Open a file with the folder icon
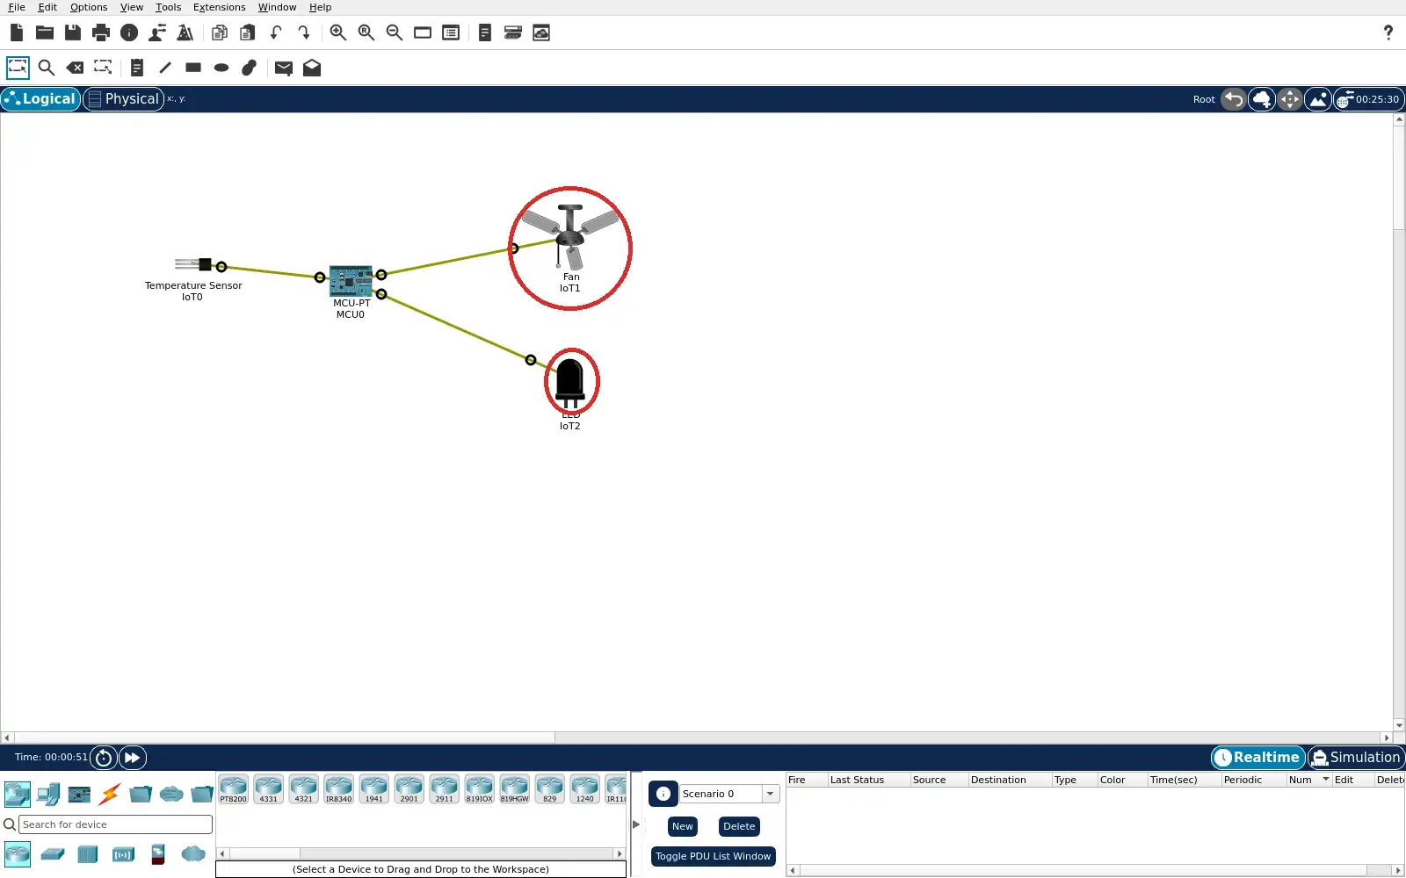 pos(45,32)
